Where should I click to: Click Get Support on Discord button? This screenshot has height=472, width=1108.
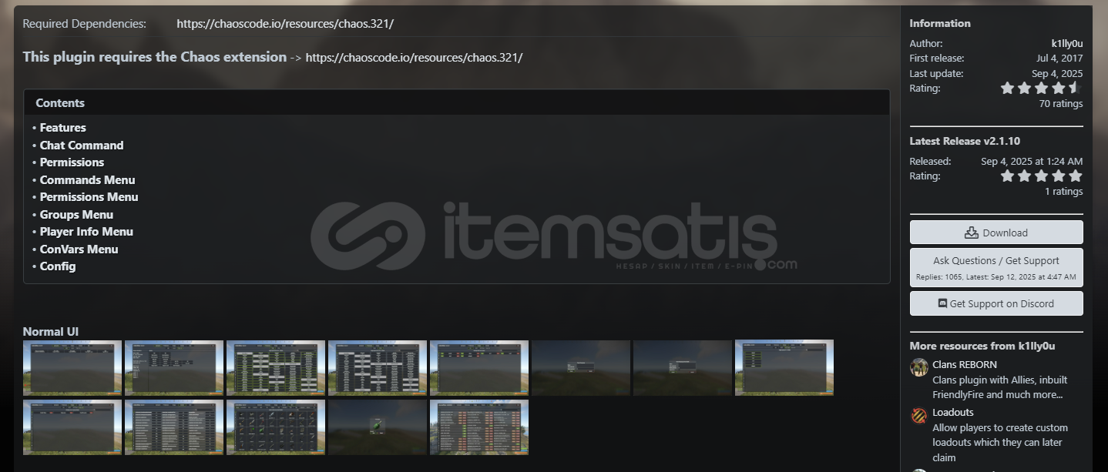tap(996, 303)
